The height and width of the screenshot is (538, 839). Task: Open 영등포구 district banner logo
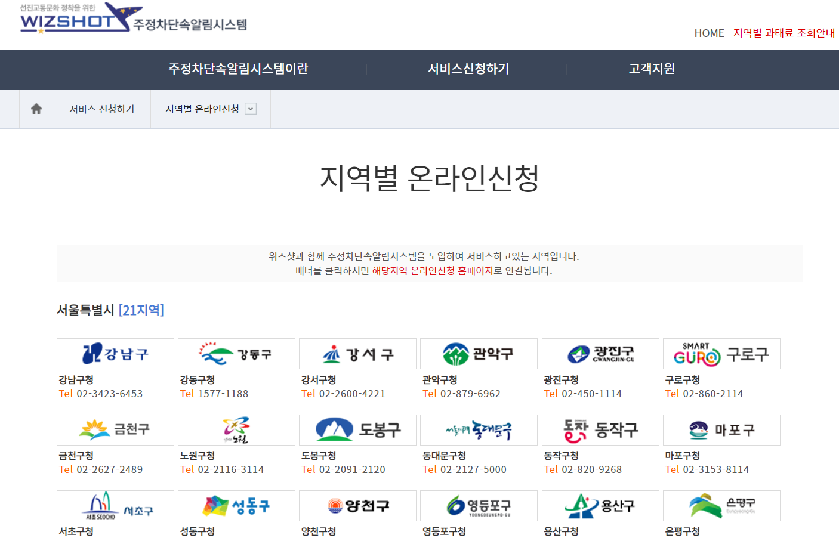479,506
